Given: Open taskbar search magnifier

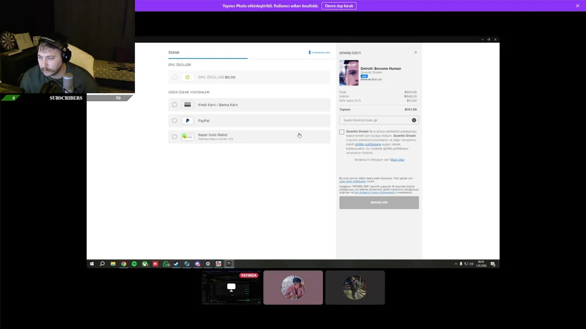Looking at the screenshot, I should pyautogui.click(x=102, y=264).
